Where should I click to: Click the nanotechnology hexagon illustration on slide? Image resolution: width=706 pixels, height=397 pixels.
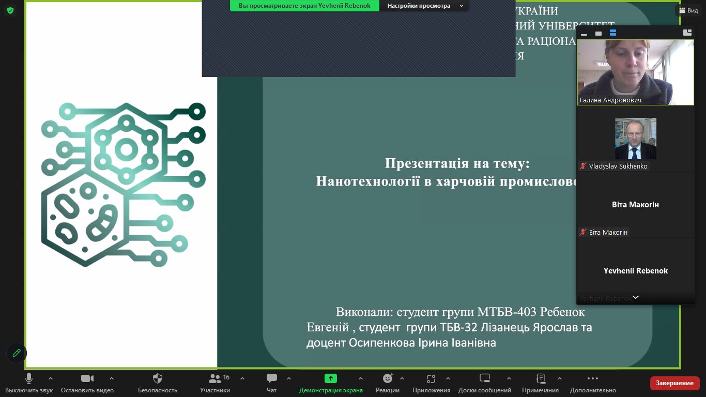(x=124, y=185)
